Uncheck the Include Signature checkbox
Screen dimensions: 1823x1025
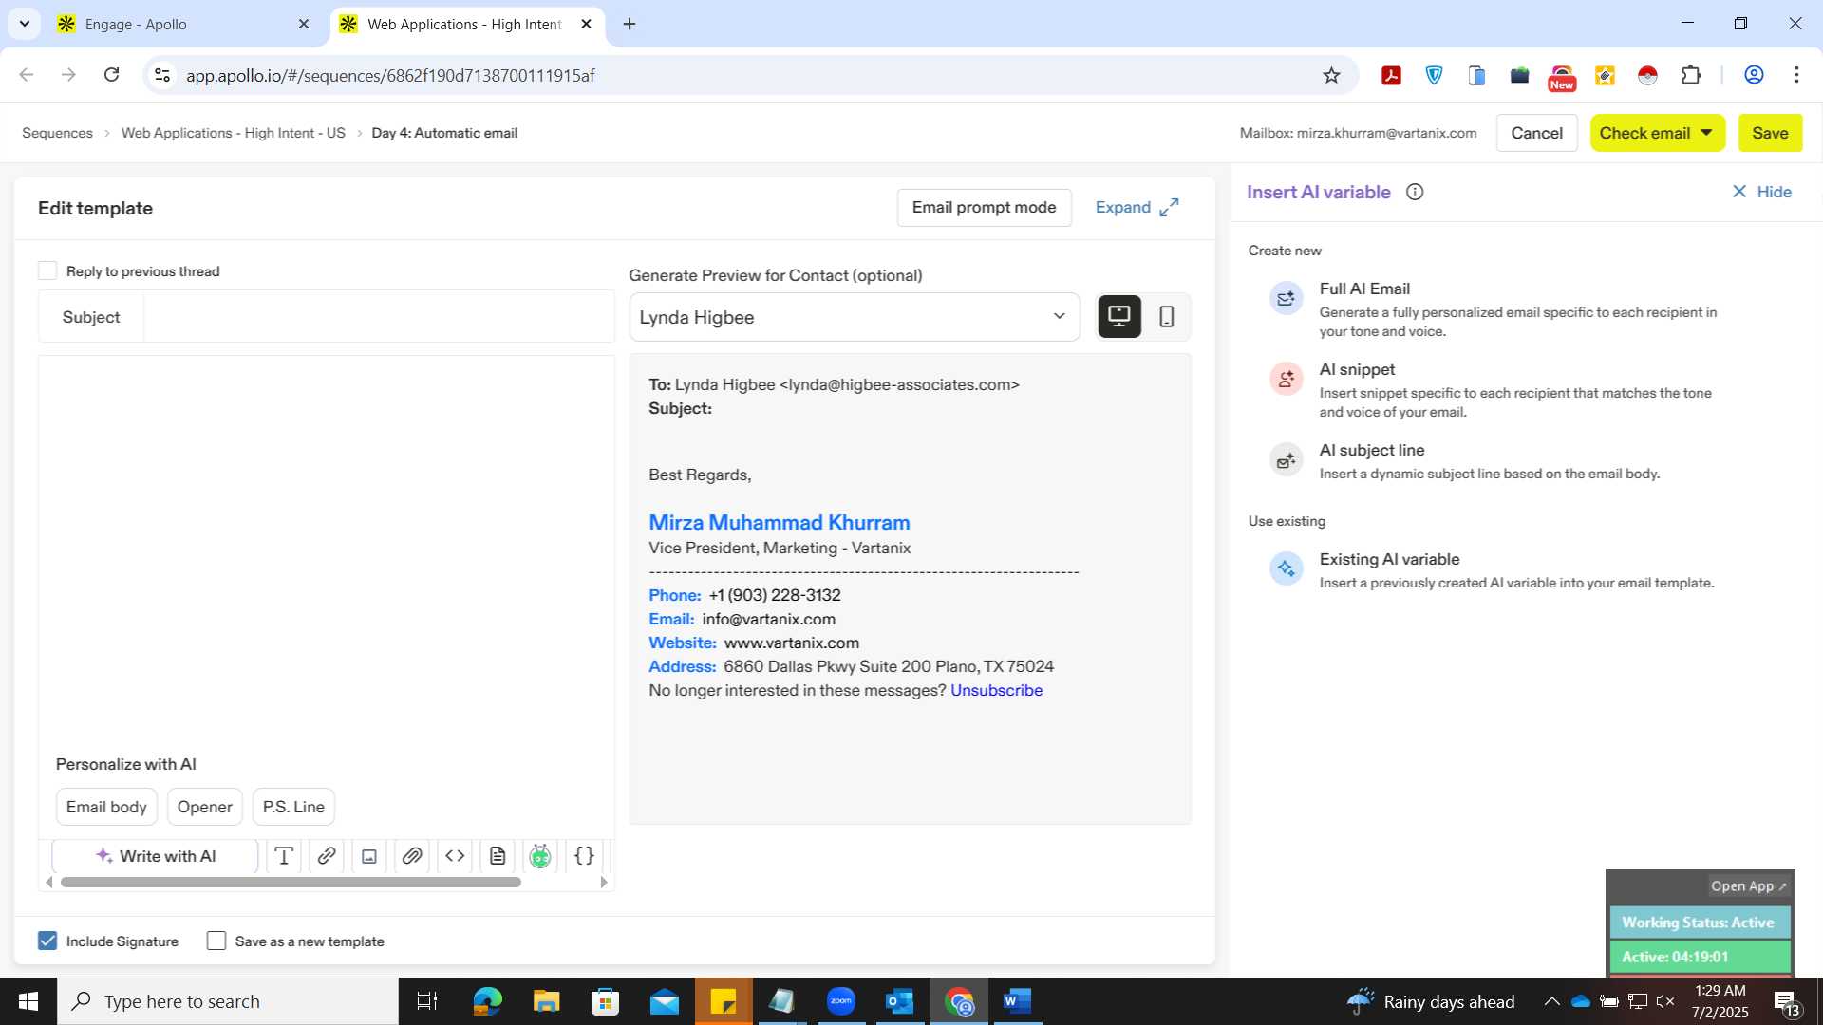[x=47, y=941]
